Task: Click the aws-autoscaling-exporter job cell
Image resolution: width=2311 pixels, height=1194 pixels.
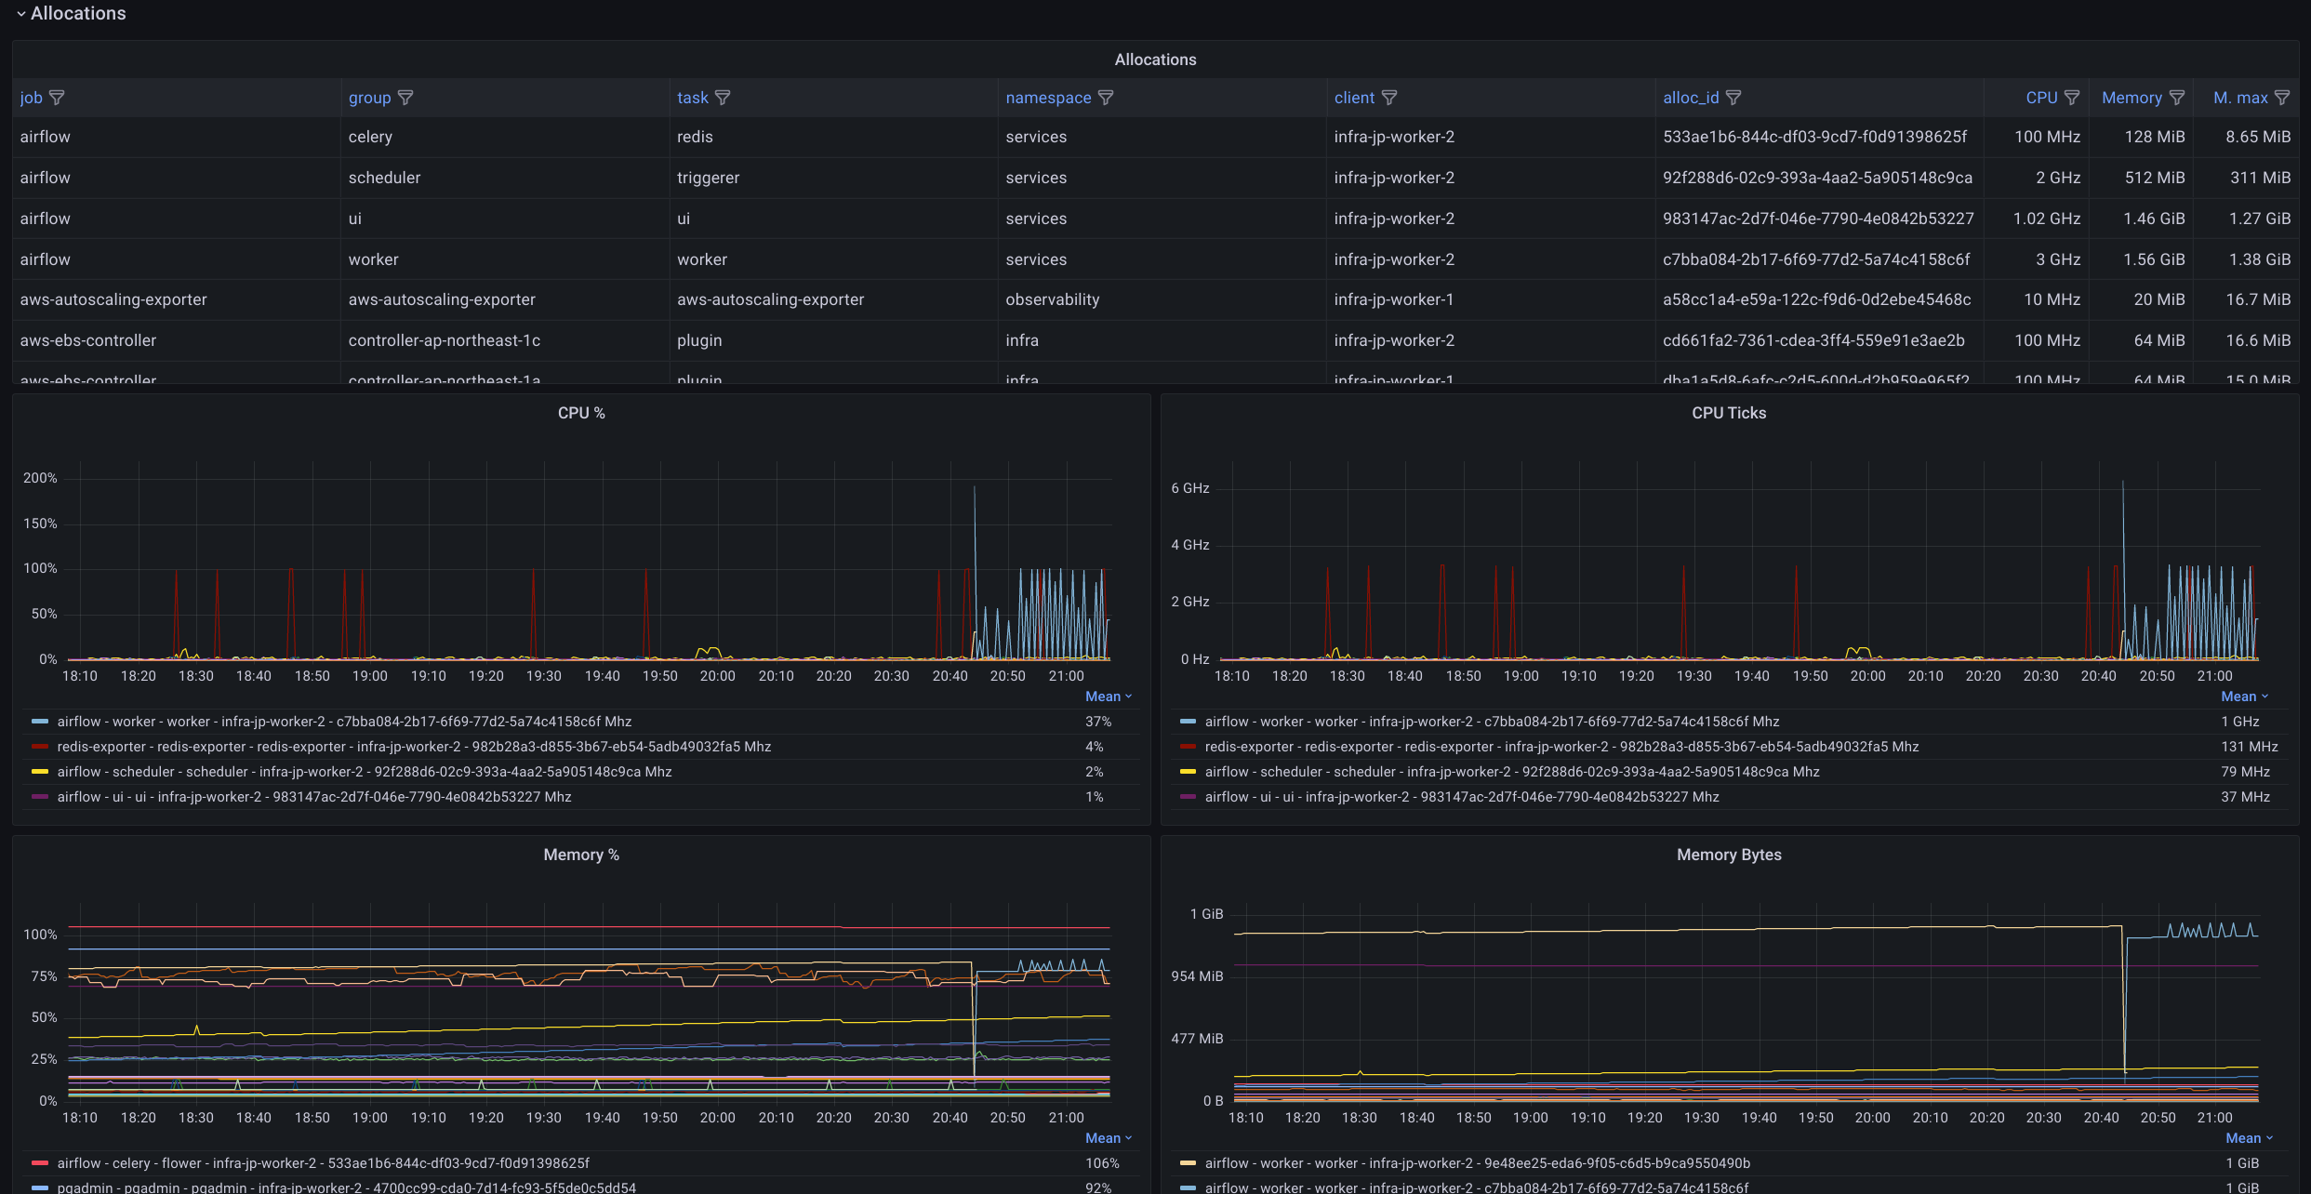Action: 113,299
